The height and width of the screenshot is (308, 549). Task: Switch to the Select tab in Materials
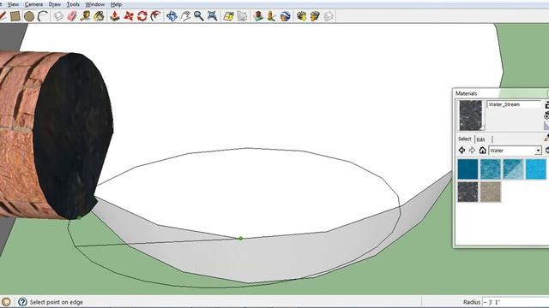(465, 139)
